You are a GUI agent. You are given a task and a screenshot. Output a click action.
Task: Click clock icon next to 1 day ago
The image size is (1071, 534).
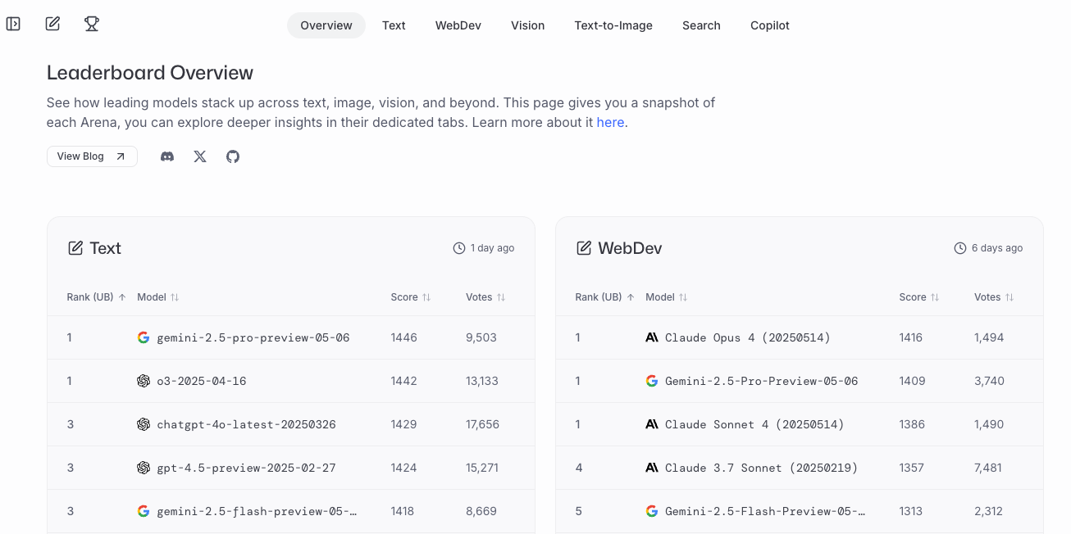click(459, 248)
